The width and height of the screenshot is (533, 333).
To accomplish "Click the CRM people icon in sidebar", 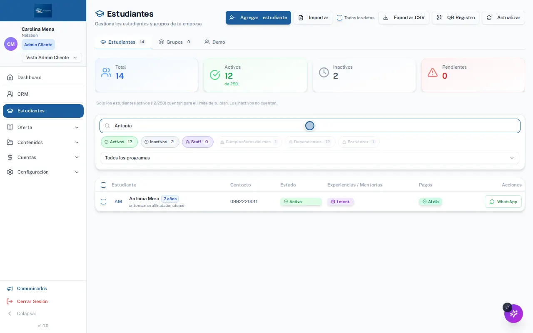I will [10, 94].
